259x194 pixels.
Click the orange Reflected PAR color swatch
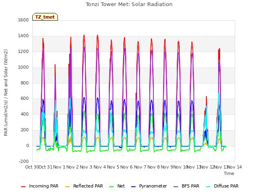tap(68, 187)
